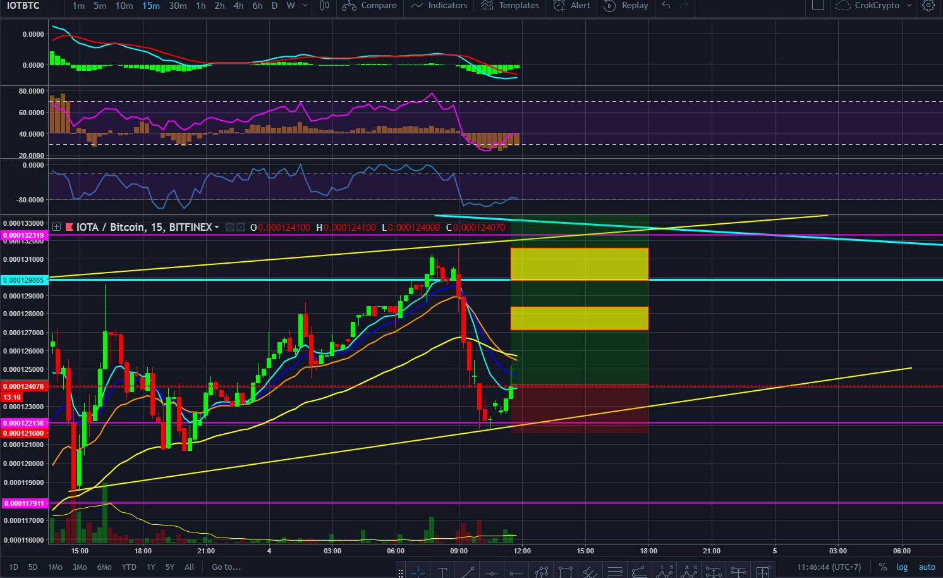Toggle auto scale on price axis
Viewport: 943px width, 578px height.
pyautogui.click(x=927, y=567)
